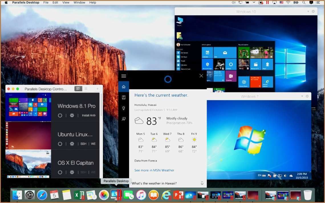
Task: Launch Safari from the Dock
Action: (x=42, y=195)
